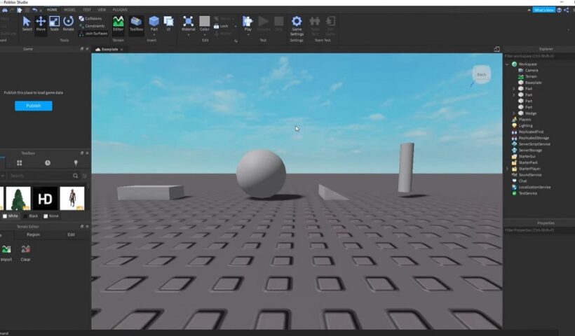The image size is (575, 336).
Task: Open the Toolbox creations lightbulb tab icon
Action: coord(76,163)
